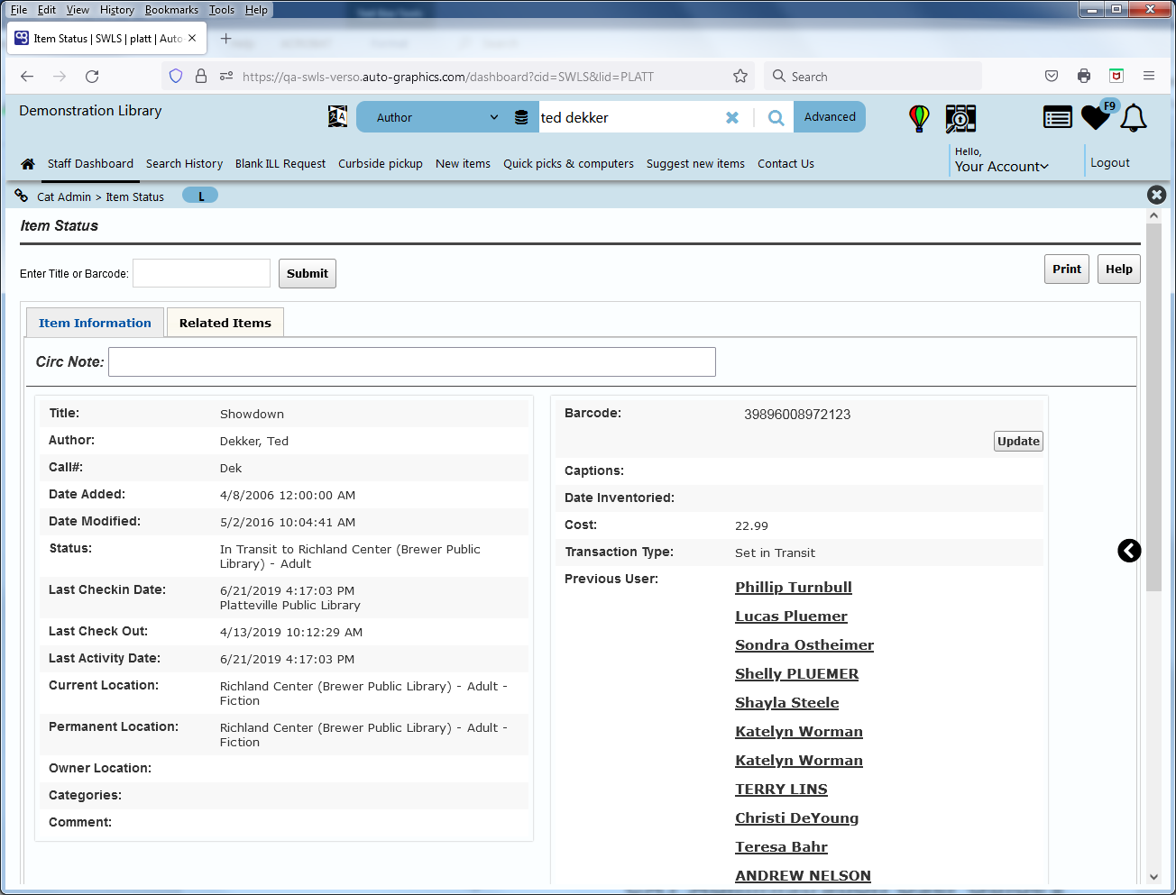Open the History menu
Viewport: 1176px width, 895px height.
(116, 10)
